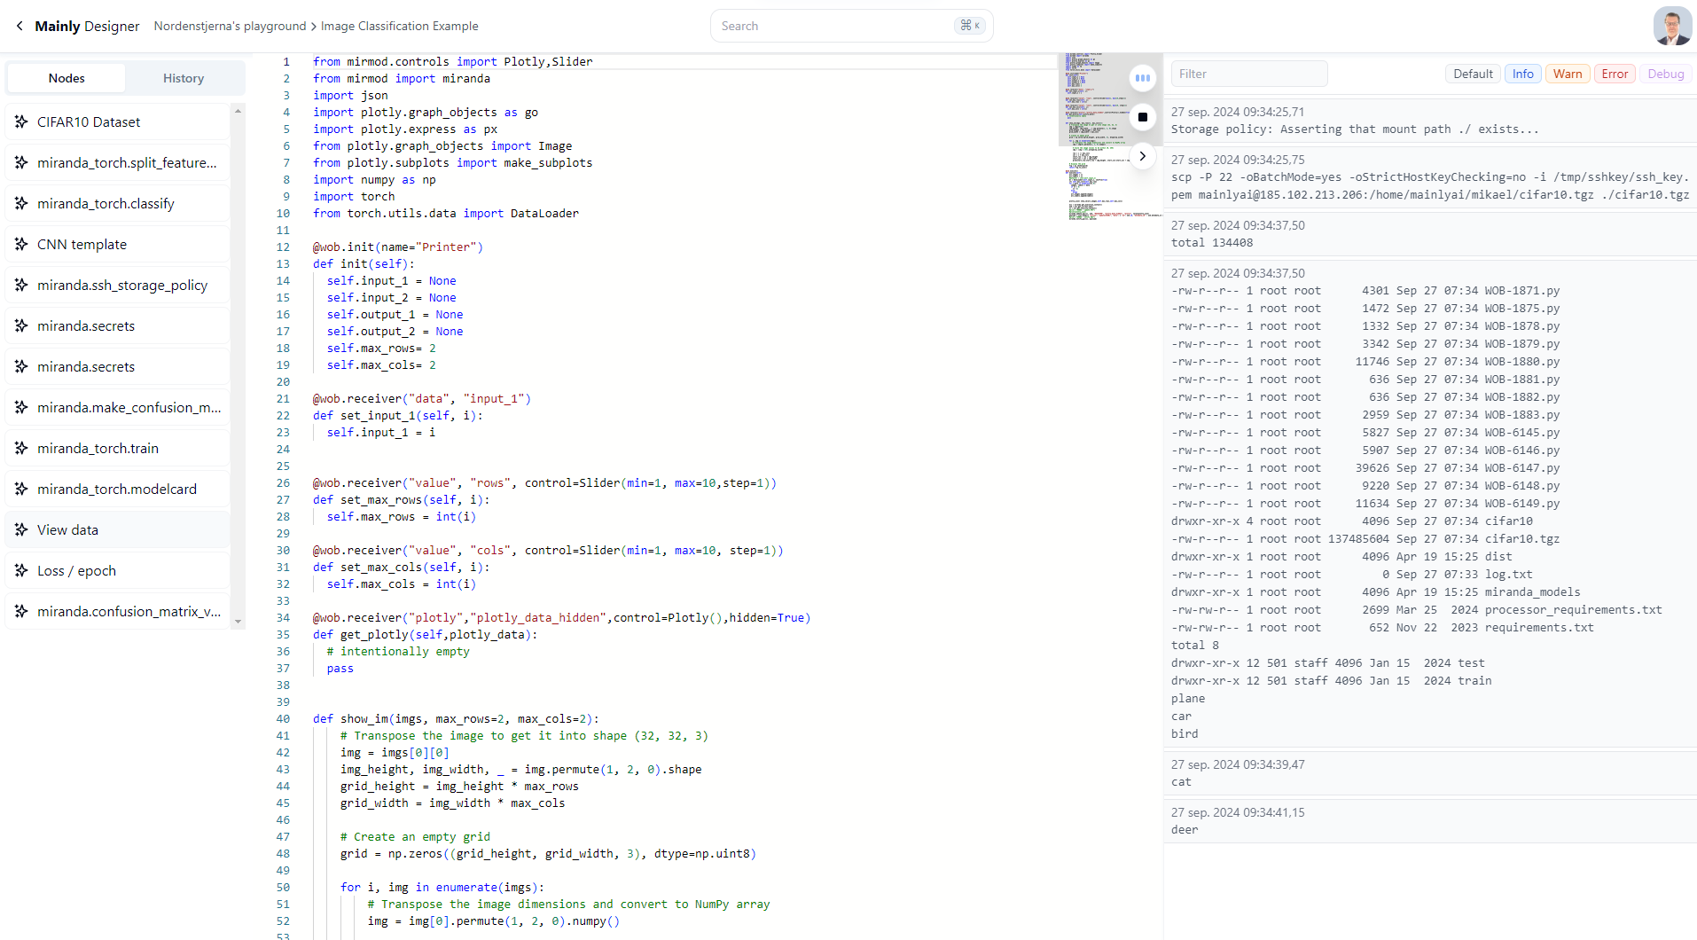Viewport: 1697px width, 940px height.
Task: Toggle the Default log level filter
Action: [1473, 74]
